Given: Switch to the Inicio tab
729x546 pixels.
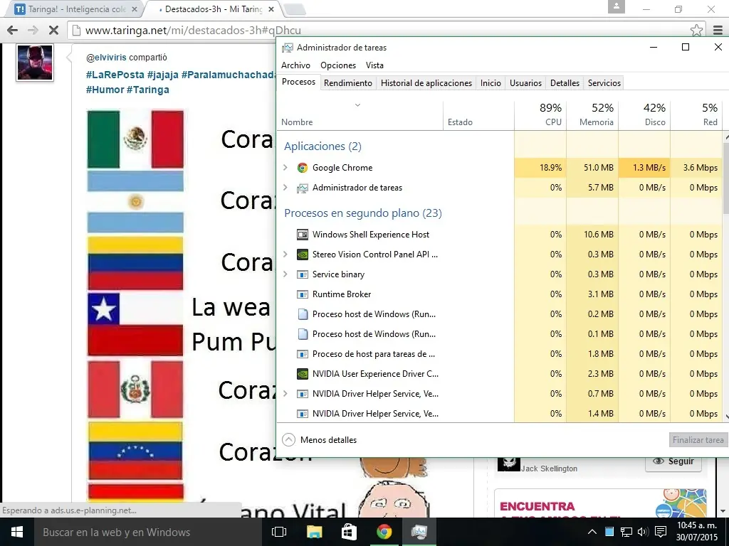Looking at the screenshot, I should coord(491,83).
